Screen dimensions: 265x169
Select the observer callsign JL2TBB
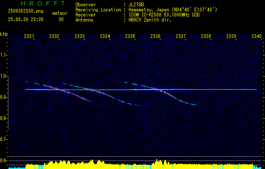136,5
